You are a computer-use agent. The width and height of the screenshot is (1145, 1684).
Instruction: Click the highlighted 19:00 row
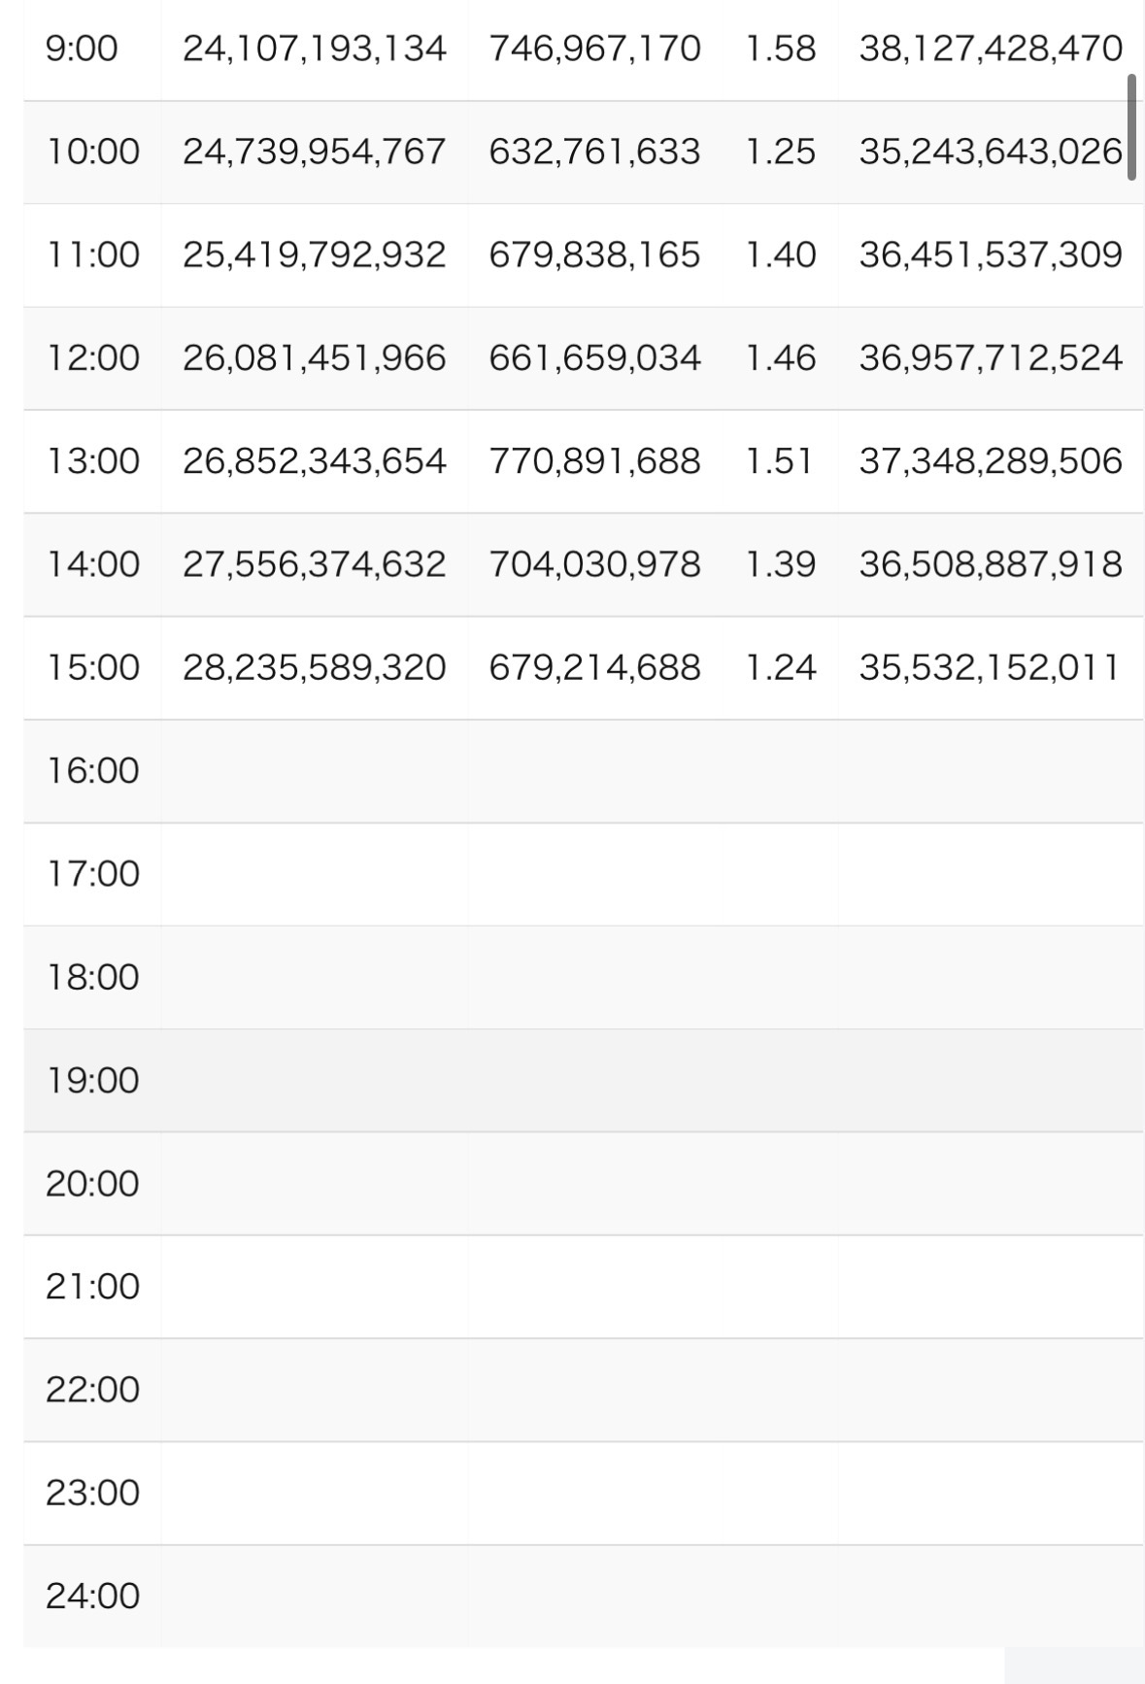[583, 1080]
